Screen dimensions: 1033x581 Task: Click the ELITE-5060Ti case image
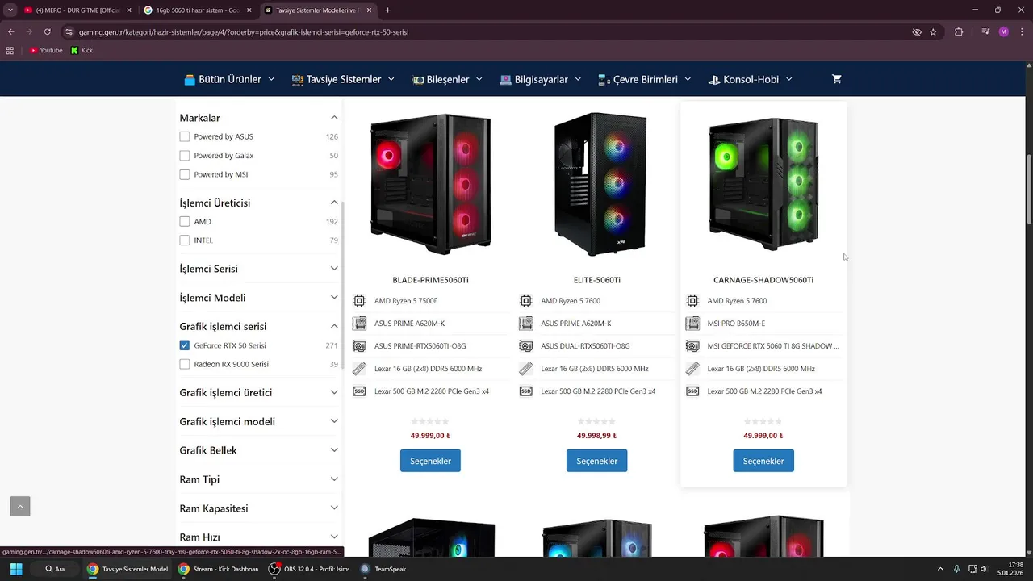click(x=597, y=184)
